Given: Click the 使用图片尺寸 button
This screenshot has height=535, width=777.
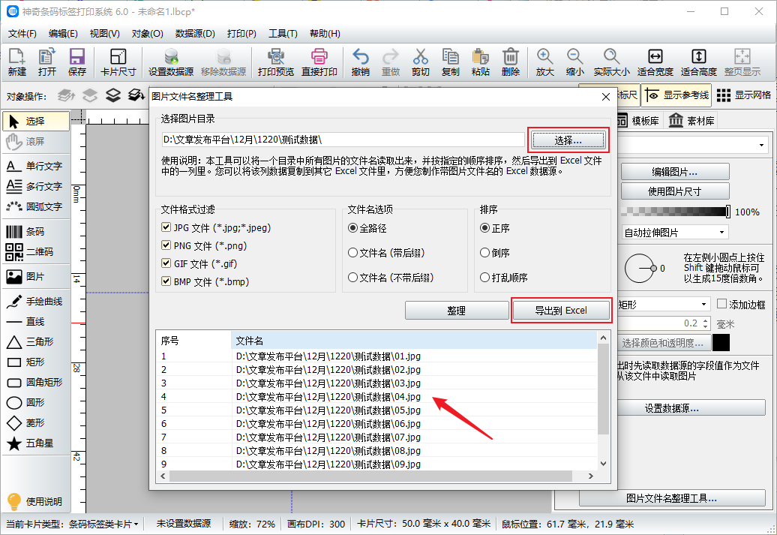Looking at the screenshot, I should pos(675,191).
